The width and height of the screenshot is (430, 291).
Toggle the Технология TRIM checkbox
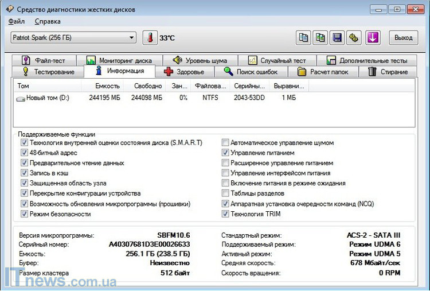(225, 214)
